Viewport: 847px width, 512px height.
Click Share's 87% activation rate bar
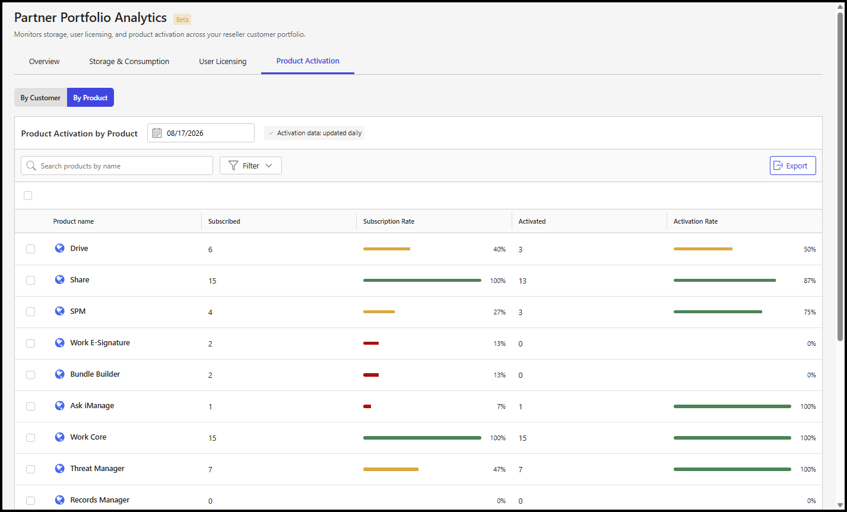(725, 280)
